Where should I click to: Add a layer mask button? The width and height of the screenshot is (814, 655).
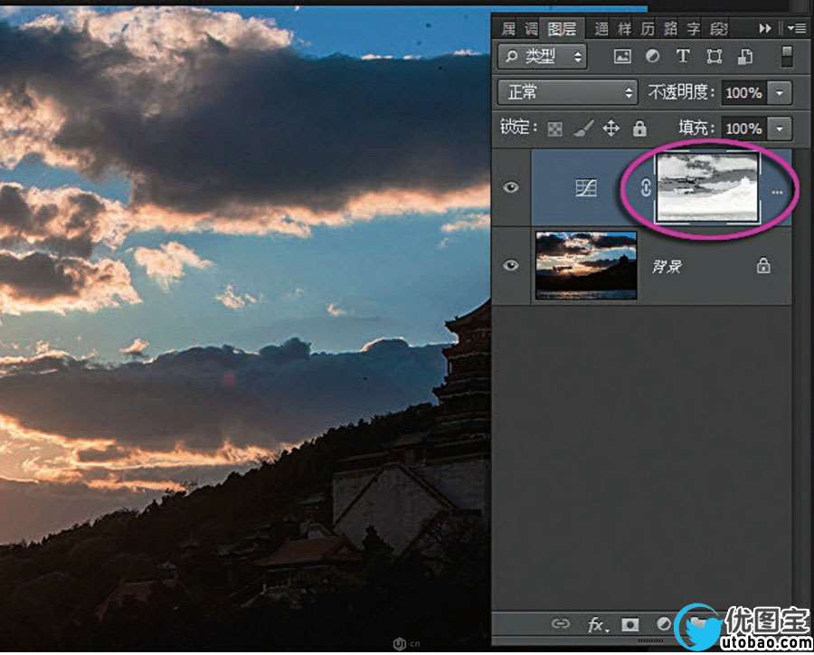tap(630, 624)
